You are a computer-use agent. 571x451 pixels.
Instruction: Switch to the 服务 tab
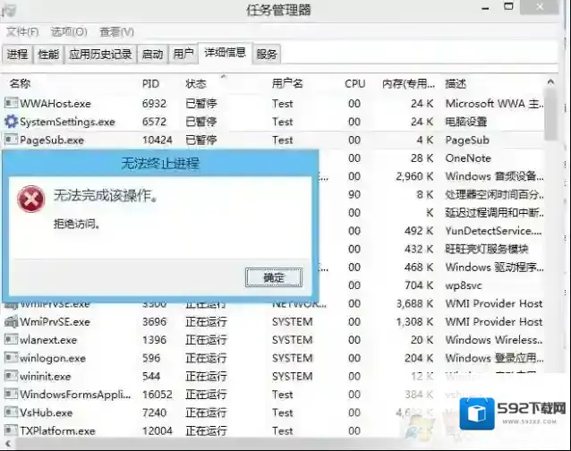[x=267, y=54]
